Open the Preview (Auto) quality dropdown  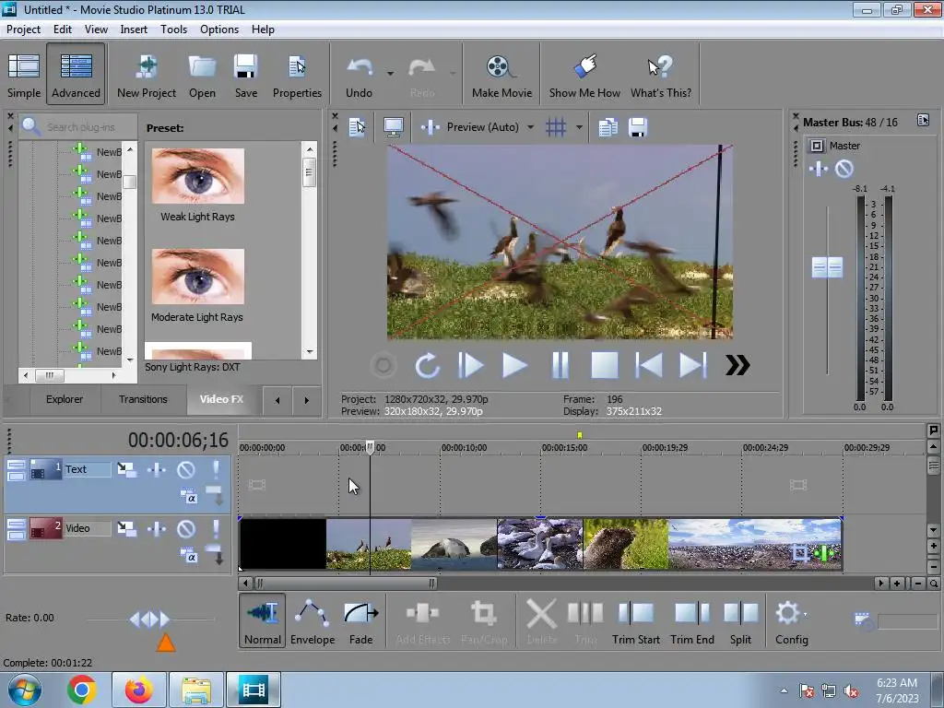coord(531,127)
